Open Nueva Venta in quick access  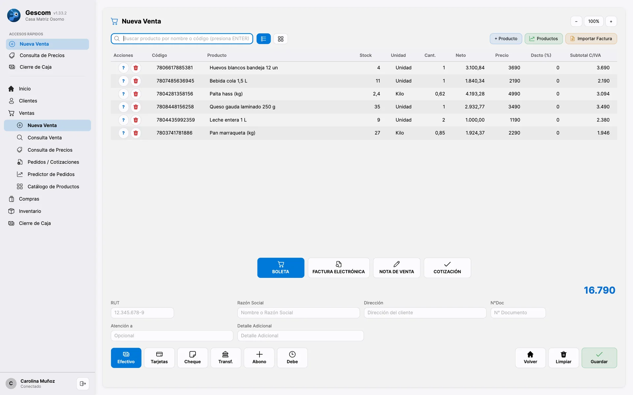(47, 44)
